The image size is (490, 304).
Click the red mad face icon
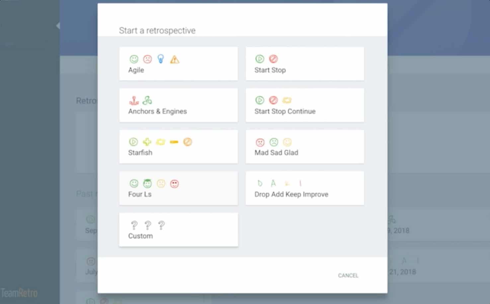pos(260,142)
